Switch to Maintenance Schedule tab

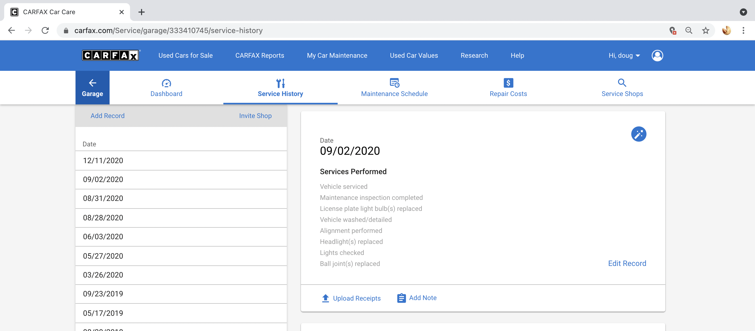click(x=394, y=88)
